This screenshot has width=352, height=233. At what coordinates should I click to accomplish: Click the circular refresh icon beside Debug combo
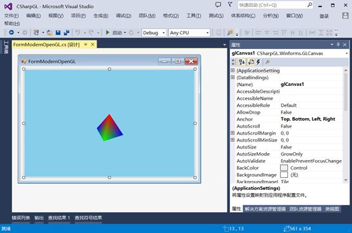tap(132, 33)
